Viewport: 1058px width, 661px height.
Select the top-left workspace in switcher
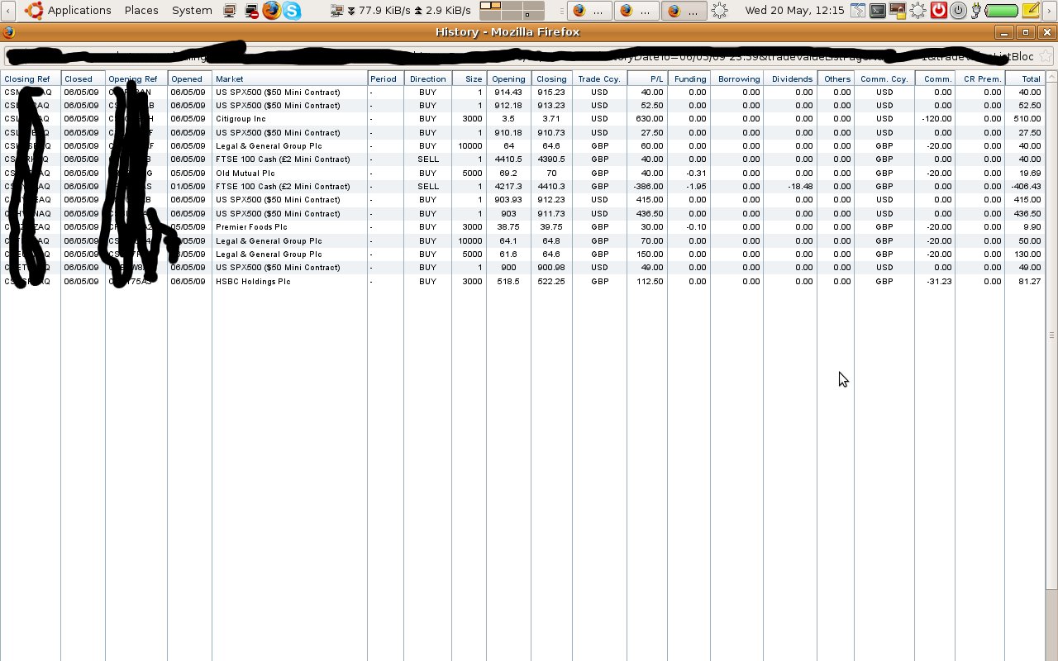click(x=491, y=6)
